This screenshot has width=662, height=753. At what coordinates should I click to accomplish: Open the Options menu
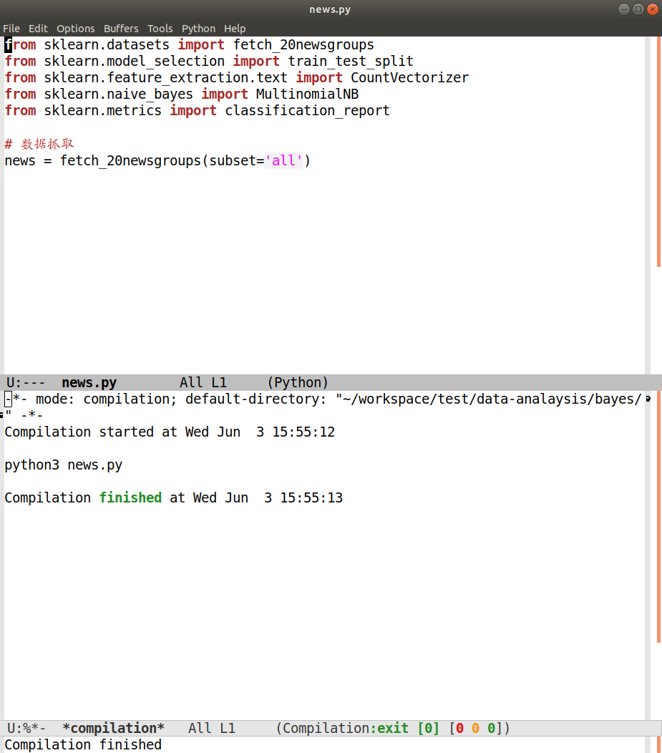75,29
